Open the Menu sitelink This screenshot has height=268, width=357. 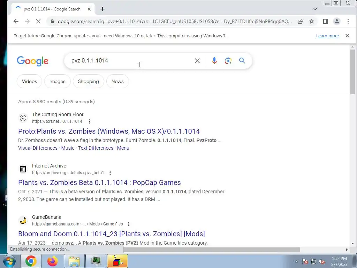tap(123, 148)
